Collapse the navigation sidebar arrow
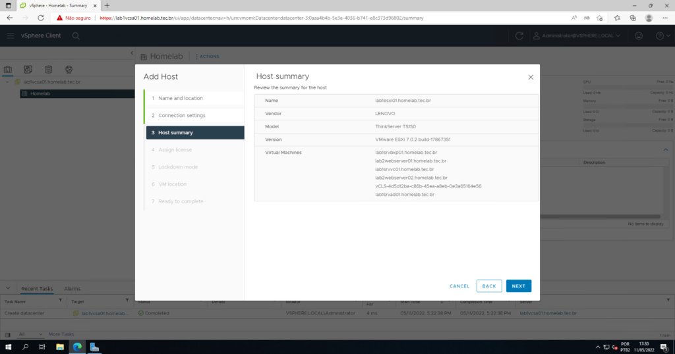The image size is (675, 354). point(132,53)
